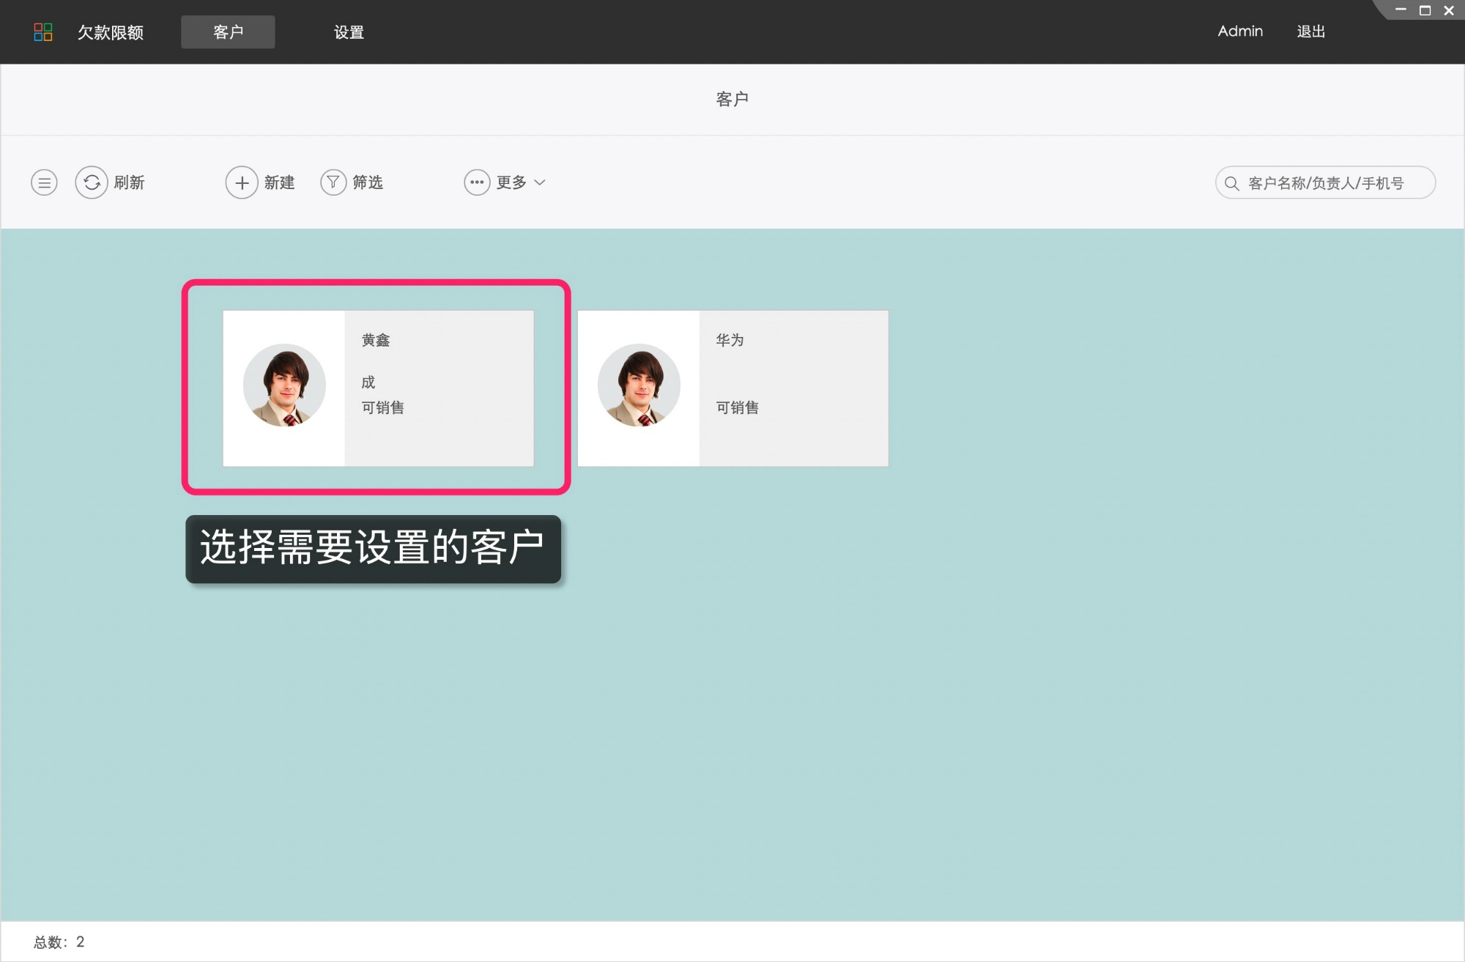The width and height of the screenshot is (1465, 962).
Task: Click the funnel filter icon
Action: [x=333, y=182]
